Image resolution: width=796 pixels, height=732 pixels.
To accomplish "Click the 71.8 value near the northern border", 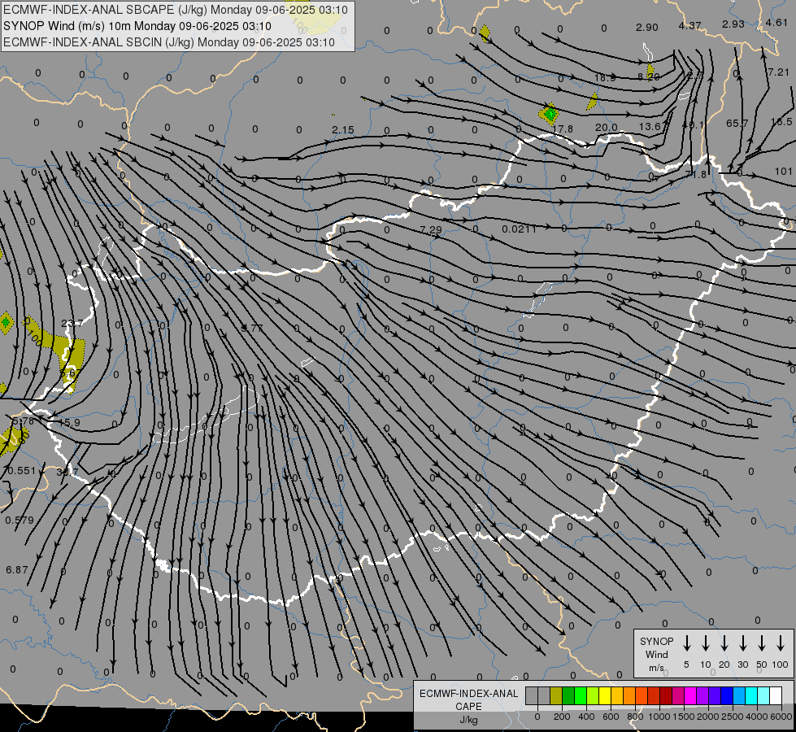I will point(695,174).
